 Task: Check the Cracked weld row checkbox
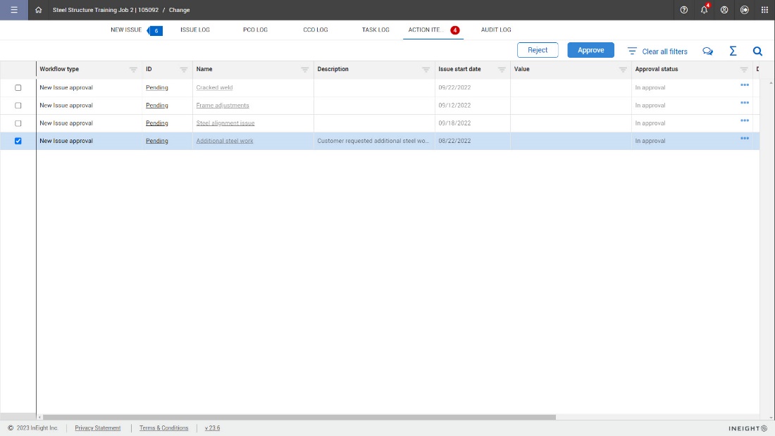point(18,88)
